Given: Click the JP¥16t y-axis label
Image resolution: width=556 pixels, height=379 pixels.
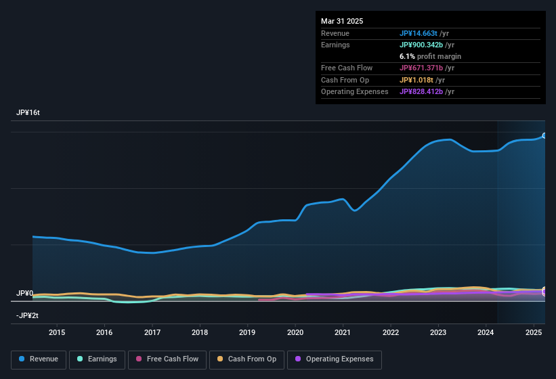Looking at the screenshot, I should 28,112.
